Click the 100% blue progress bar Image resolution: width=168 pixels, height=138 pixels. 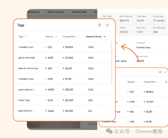click(x=118, y=61)
